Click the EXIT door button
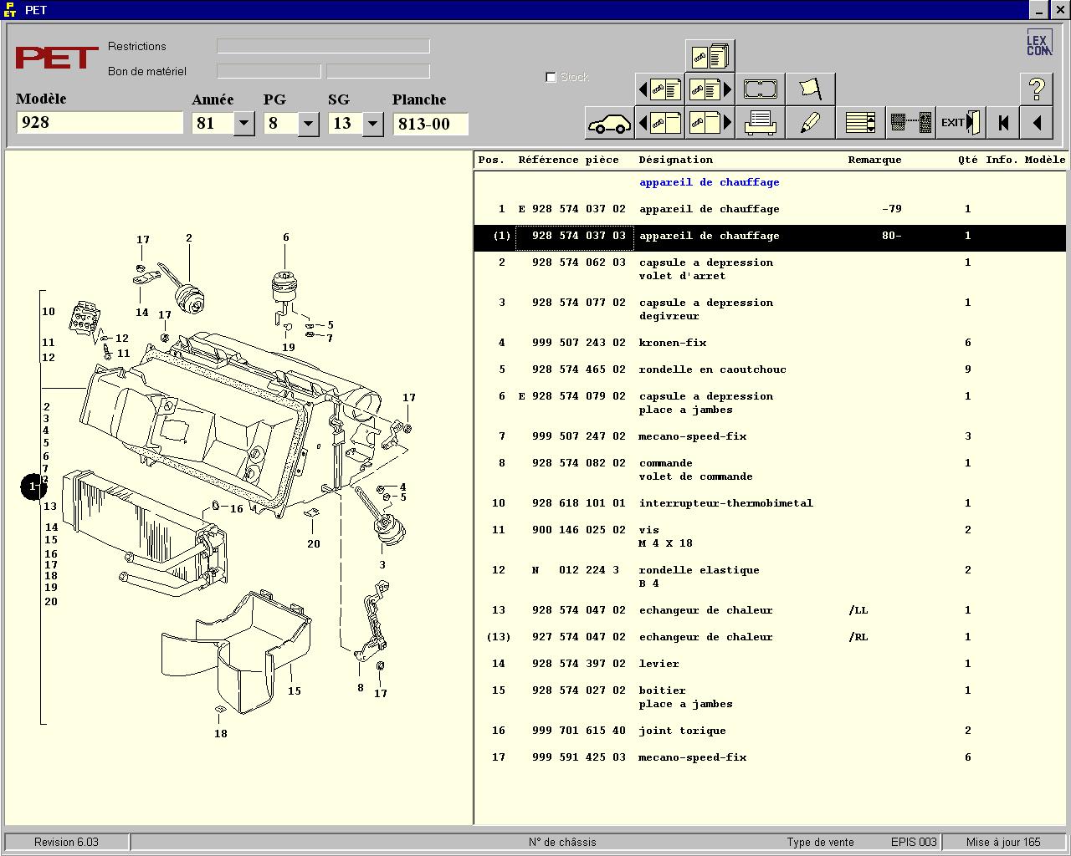The width and height of the screenshot is (1071, 856). point(961,123)
